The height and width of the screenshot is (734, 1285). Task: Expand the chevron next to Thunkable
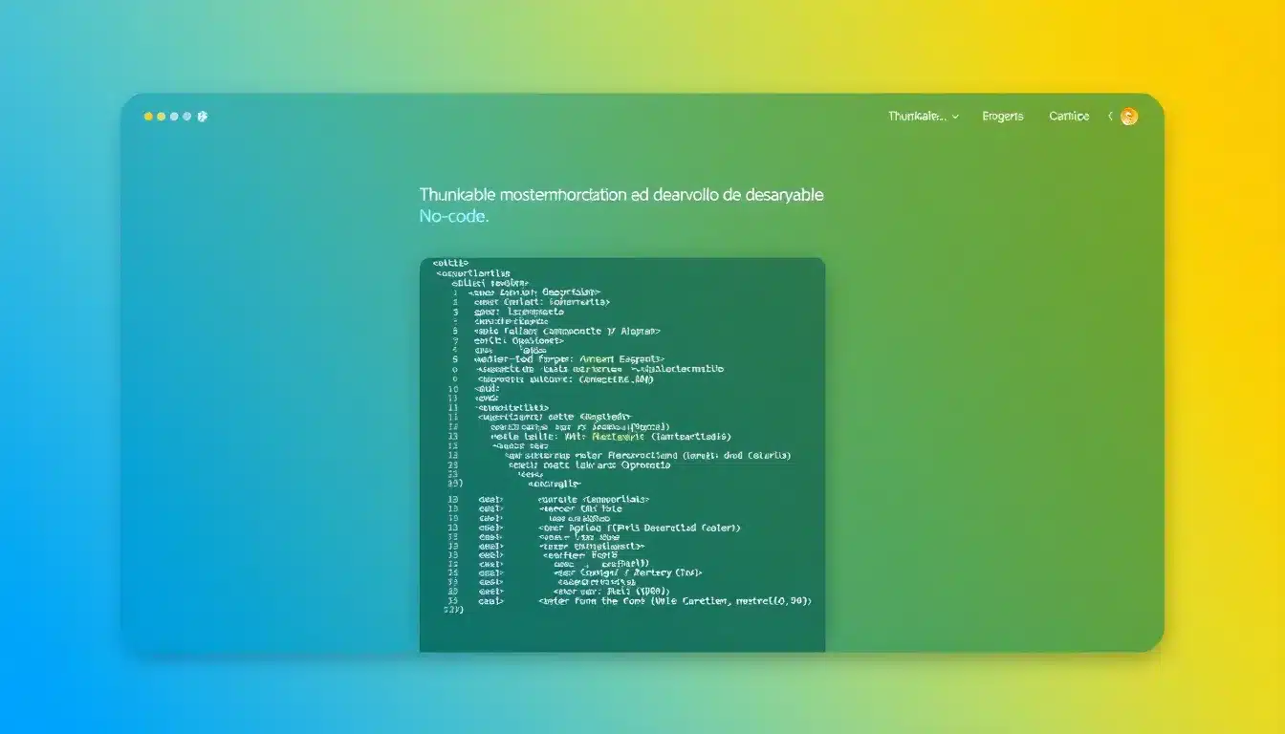tap(955, 117)
